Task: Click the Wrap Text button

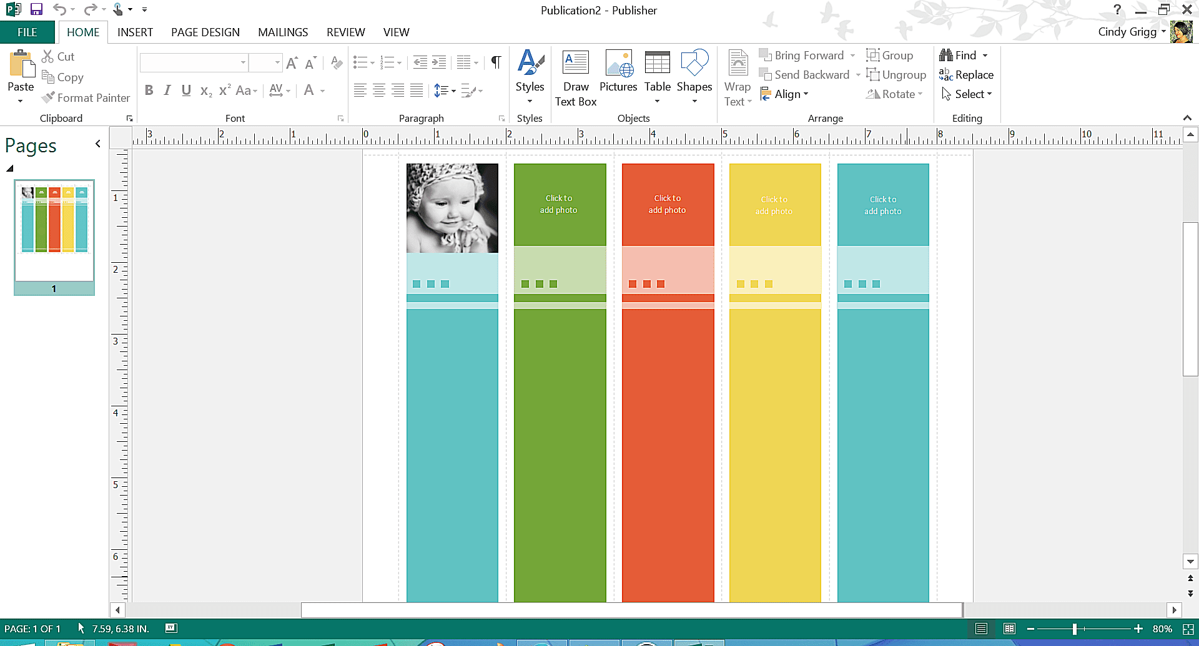Action: pyautogui.click(x=738, y=79)
